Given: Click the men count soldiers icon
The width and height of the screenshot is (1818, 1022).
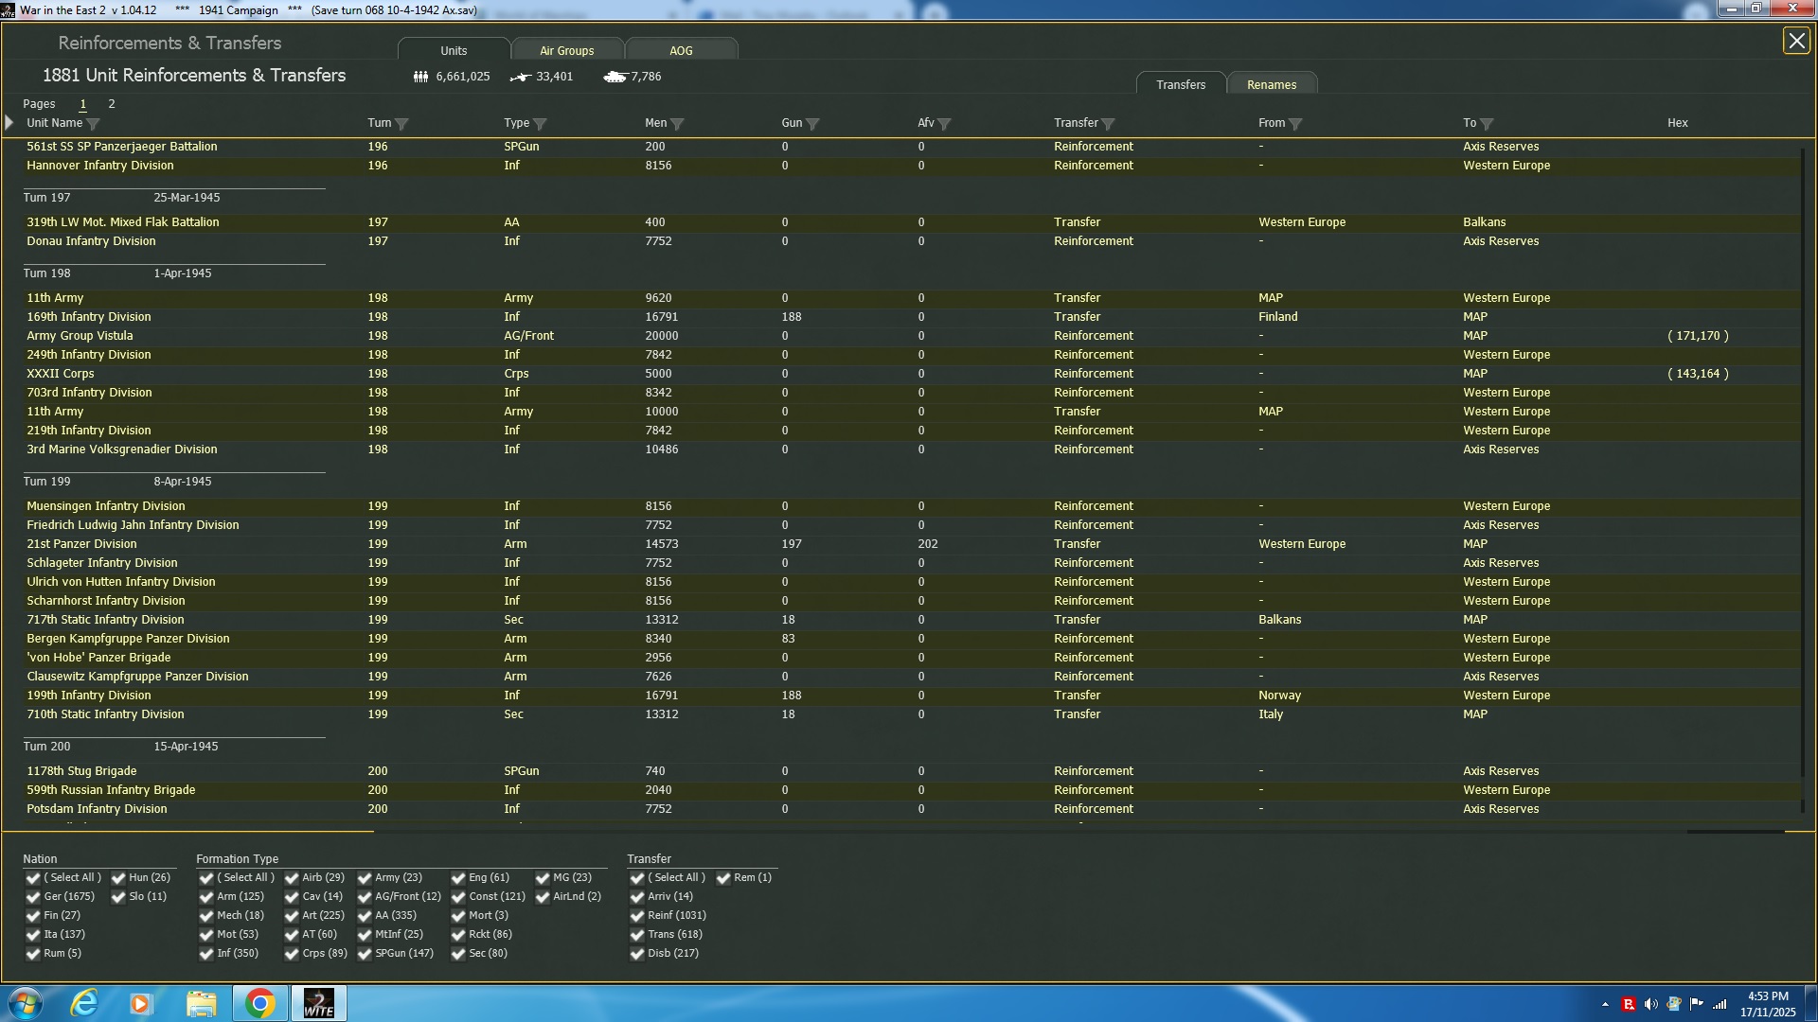Looking at the screenshot, I should [x=420, y=77].
